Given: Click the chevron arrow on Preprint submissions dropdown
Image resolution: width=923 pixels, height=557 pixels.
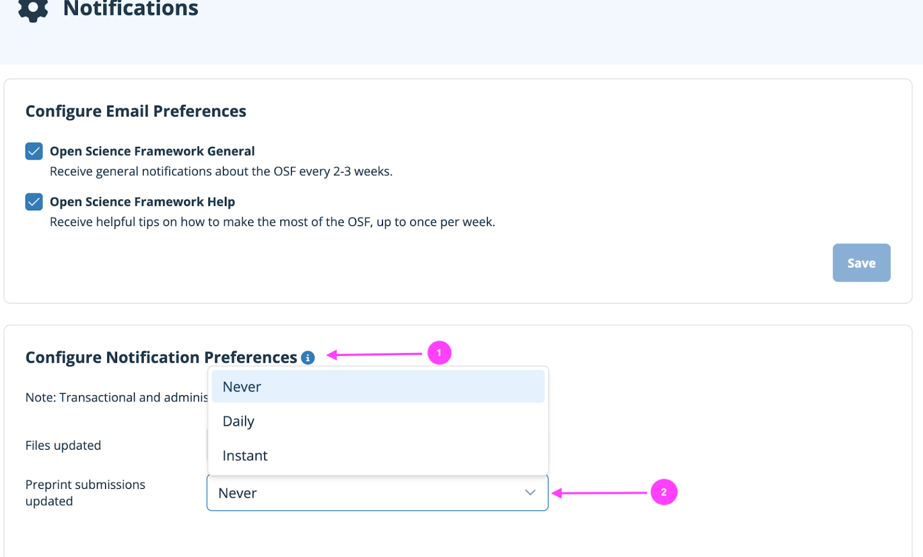Looking at the screenshot, I should click(530, 493).
